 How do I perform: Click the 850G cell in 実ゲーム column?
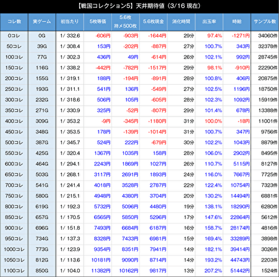point(42,271)
